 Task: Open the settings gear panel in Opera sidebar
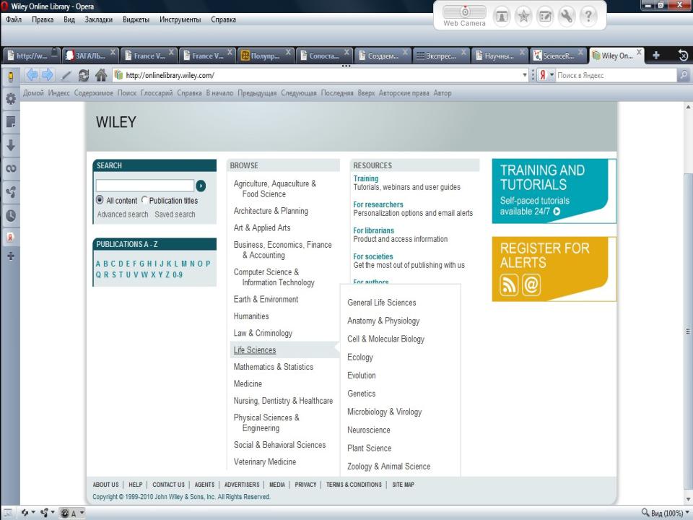[x=11, y=98]
